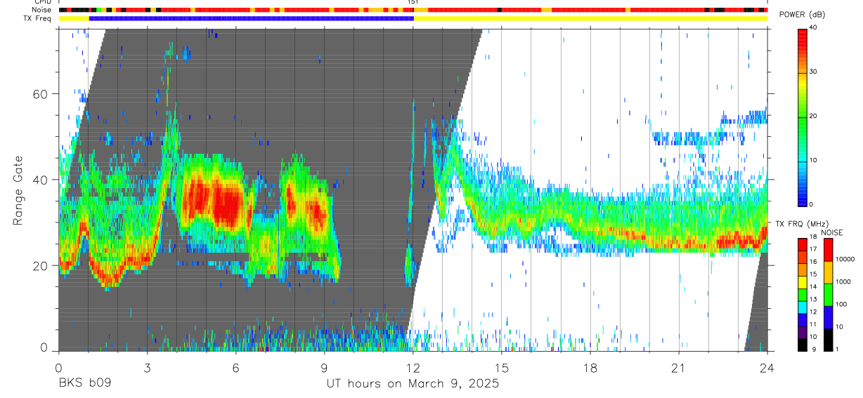
Task: Click the 30 label on power scale
Action: 814,72
